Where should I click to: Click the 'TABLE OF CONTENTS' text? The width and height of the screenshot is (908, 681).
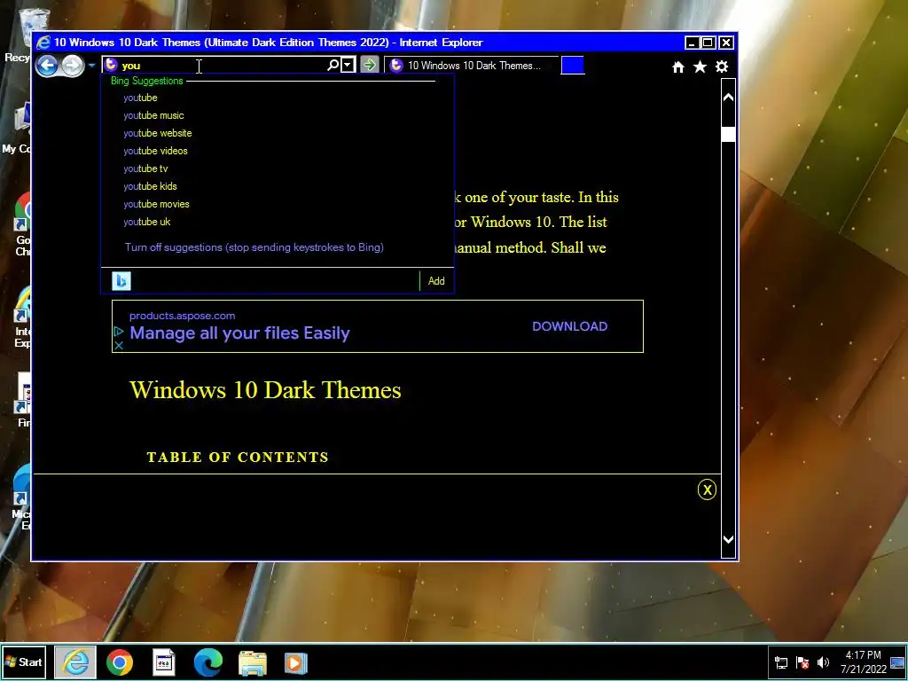[238, 458]
